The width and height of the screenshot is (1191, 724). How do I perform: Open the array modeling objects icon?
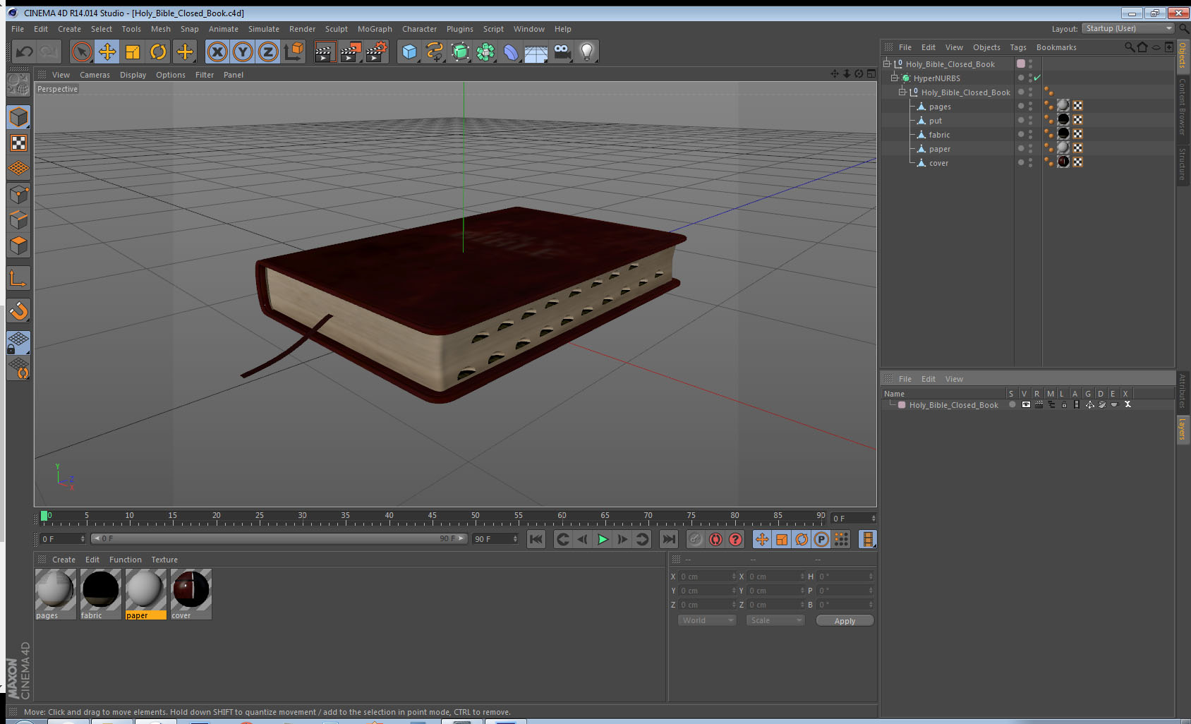pyautogui.click(x=485, y=52)
